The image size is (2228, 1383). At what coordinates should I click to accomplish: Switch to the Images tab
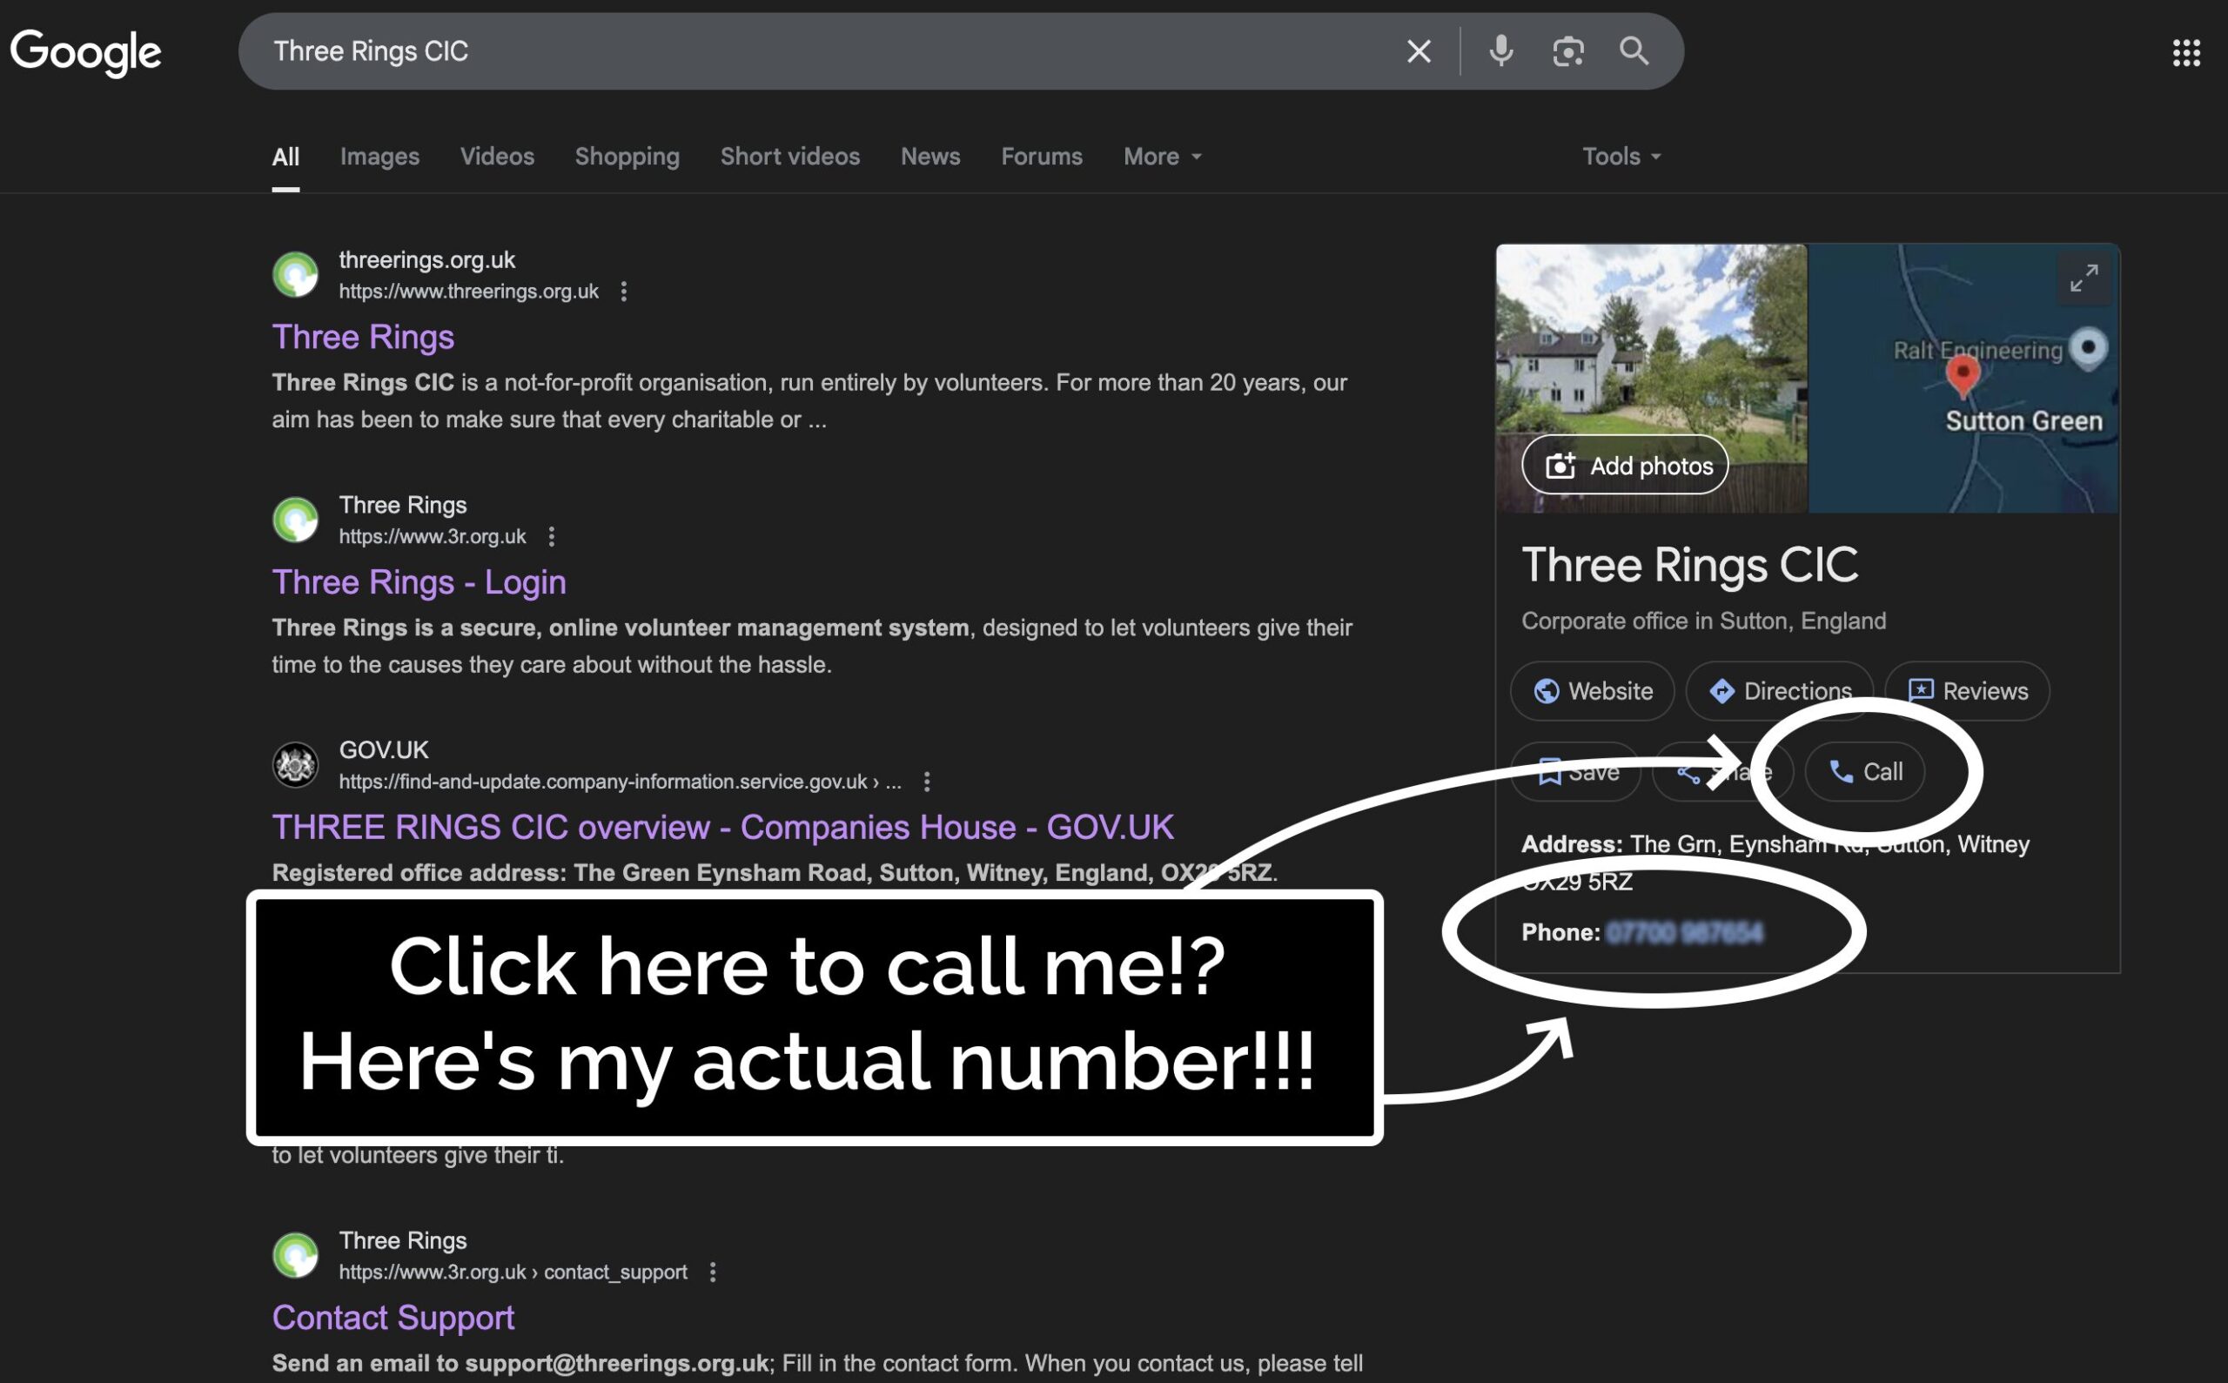379,157
